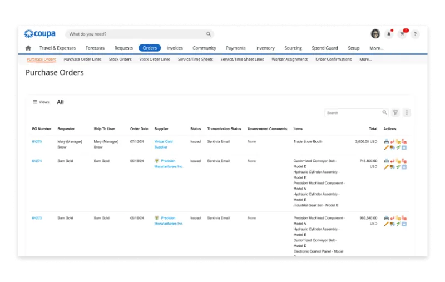Expand the Orders sub-navigation More... menu
Image resolution: width=445 pixels, height=282 pixels.
(365, 60)
